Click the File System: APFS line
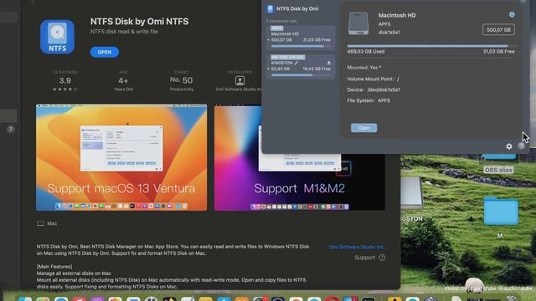Image resolution: width=536 pixels, height=301 pixels. [x=368, y=100]
